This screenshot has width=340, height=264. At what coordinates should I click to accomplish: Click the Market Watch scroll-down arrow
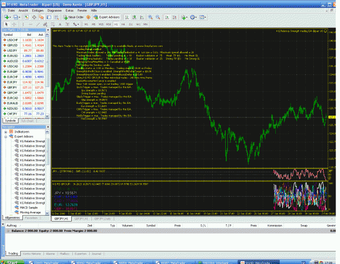point(47,116)
